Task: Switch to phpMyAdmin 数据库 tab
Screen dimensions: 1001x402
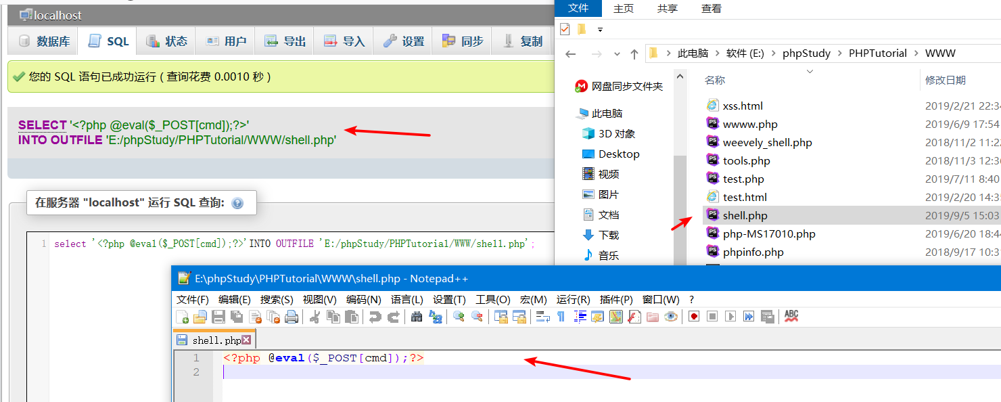Action: [45, 41]
